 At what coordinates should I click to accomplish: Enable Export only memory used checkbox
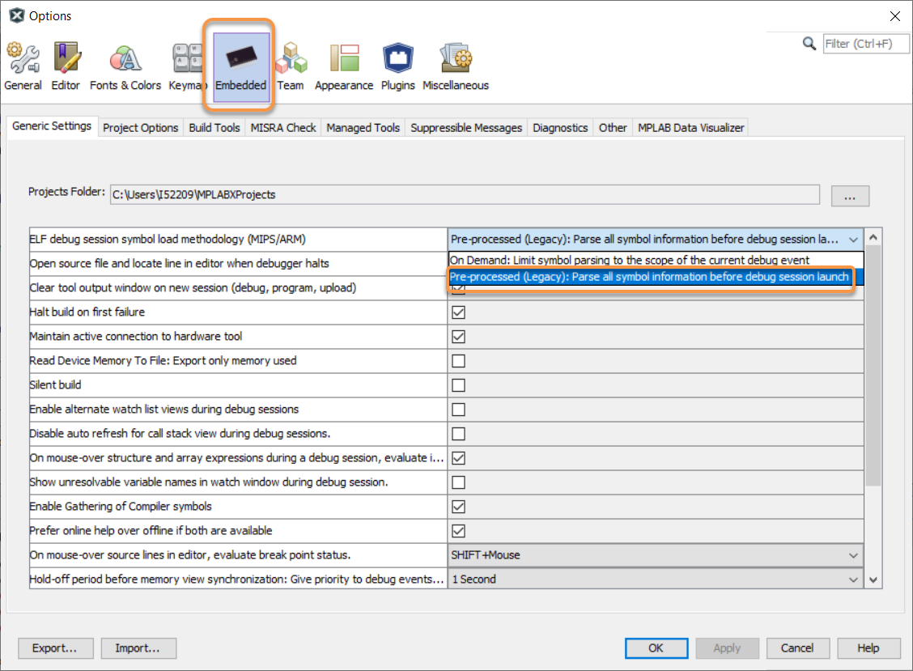(458, 361)
